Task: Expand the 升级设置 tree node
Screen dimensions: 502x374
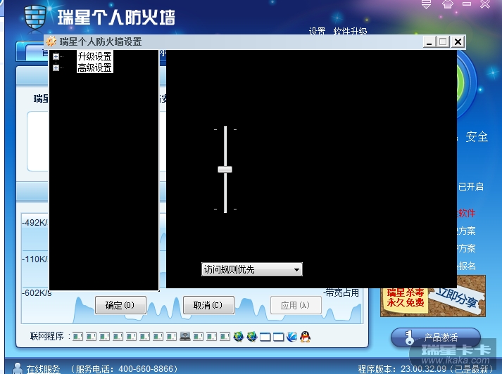Action: point(56,56)
